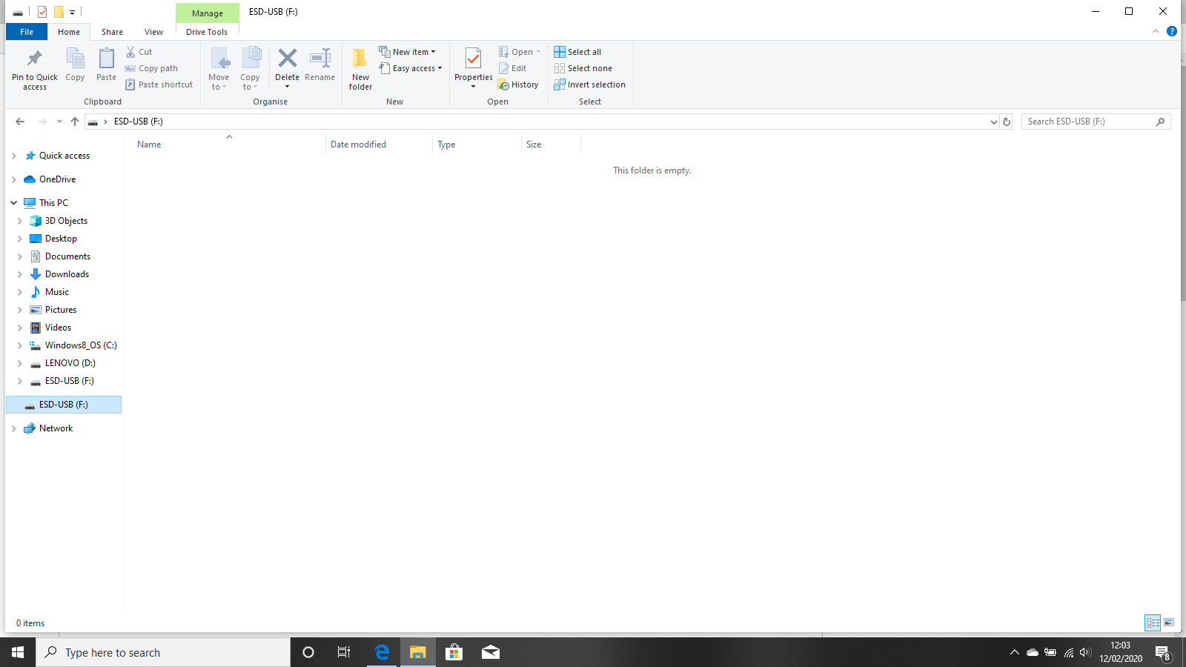
Task: Switch to the Share ribbon tab
Action: (x=113, y=32)
